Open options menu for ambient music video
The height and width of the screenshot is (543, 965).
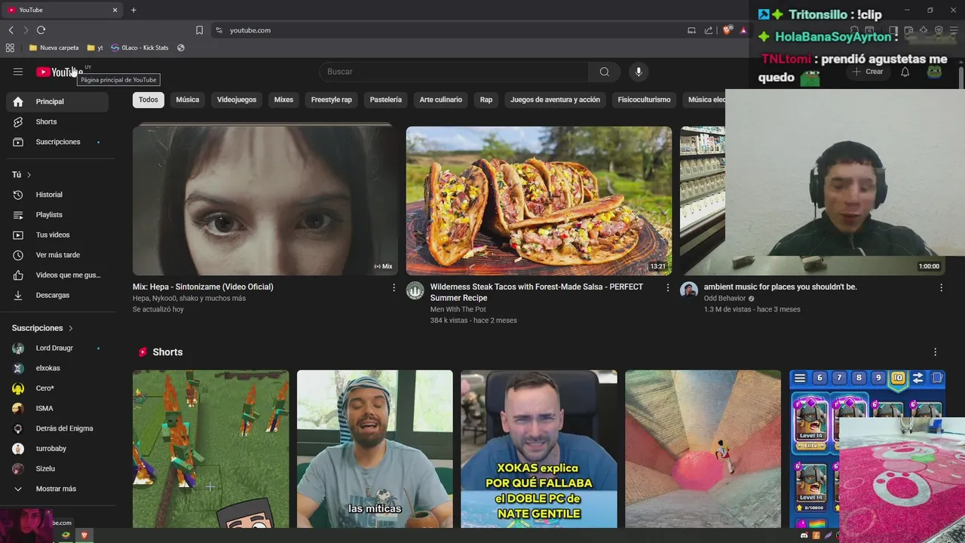point(941,287)
